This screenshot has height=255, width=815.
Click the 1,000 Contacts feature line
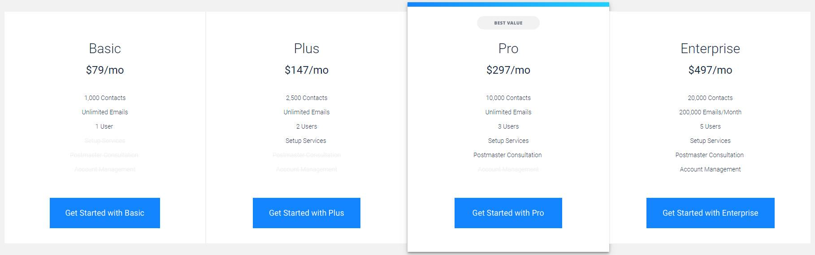(x=105, y=98)
